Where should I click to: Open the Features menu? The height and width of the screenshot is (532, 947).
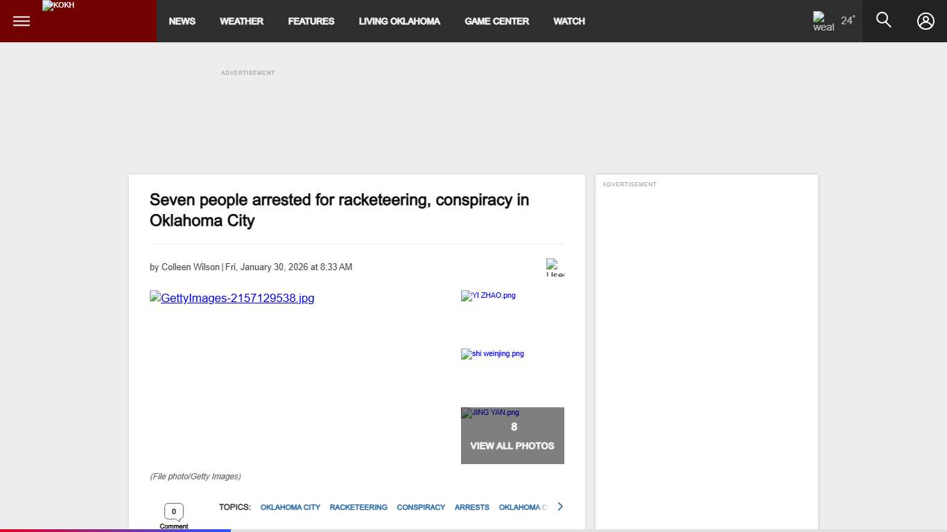(x=311, y=21)
